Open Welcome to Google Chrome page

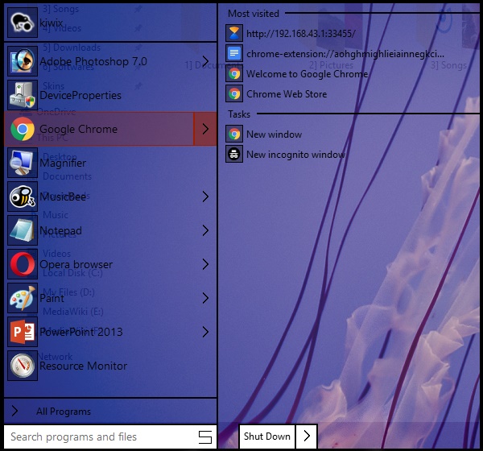coord(308,73)
